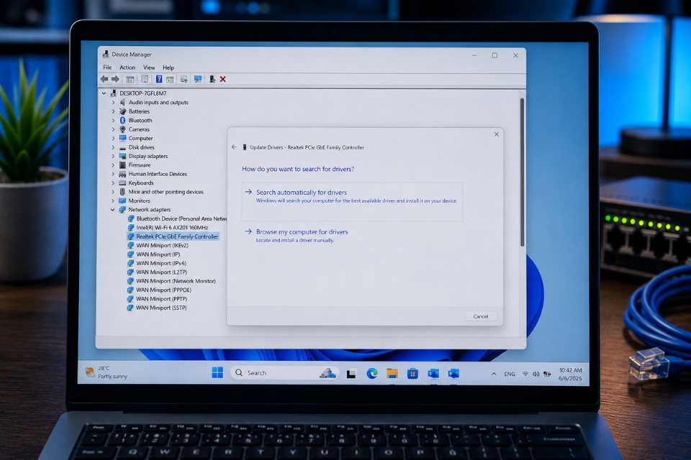This screenshot has width=691, height=460.
Task: Click the Cameras category webcam icon
Action: [x=122, y=129]
